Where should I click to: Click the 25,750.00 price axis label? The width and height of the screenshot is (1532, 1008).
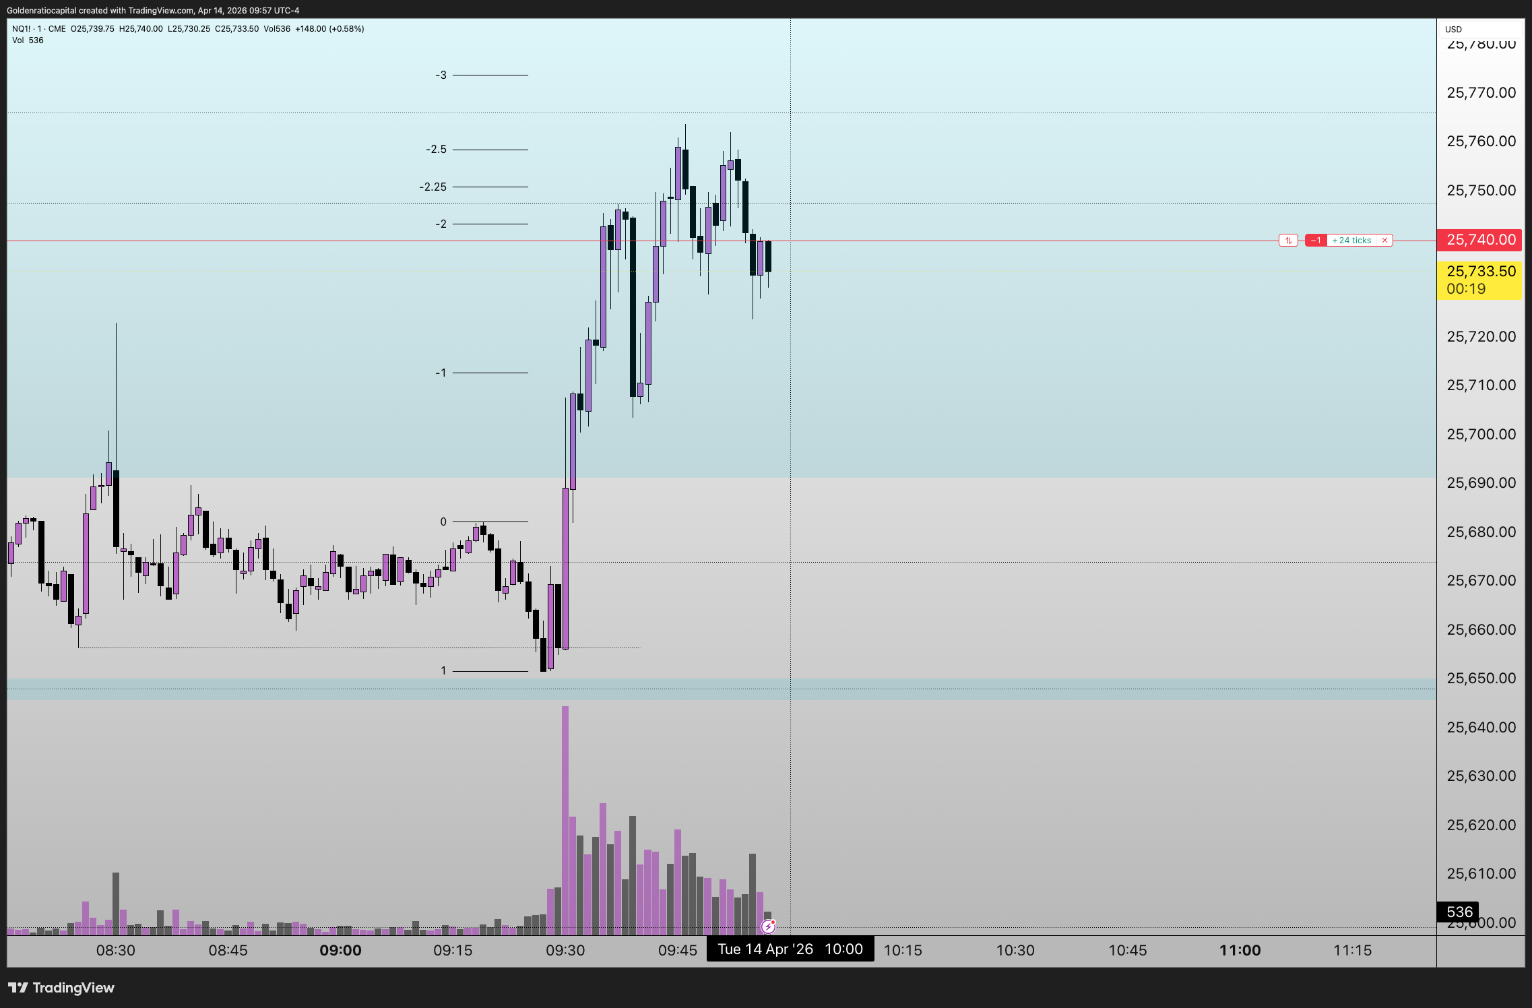click(x=1481, y=190)
